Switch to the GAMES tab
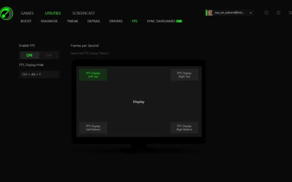 pos(27,13)
